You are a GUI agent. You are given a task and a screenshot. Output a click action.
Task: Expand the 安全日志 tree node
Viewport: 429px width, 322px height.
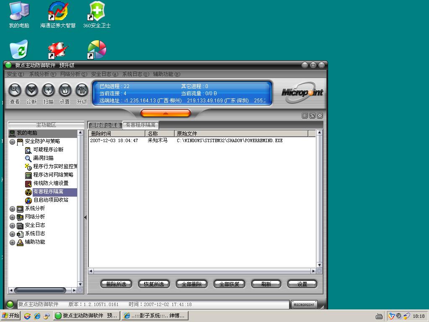(12, 226)
